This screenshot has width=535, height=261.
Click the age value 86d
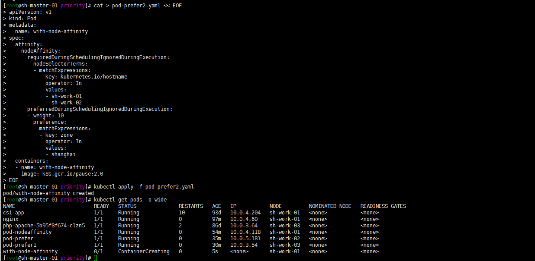point(216,226)
